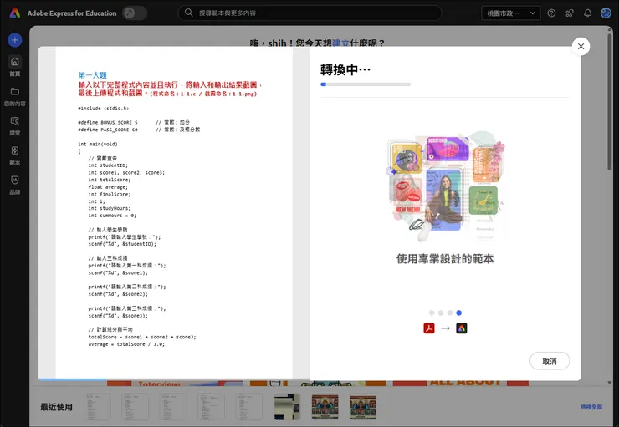Click the 第一大題 heading in preview
Image resolution: width=619 pixels, height=427 pixels.
pos(92,75)
